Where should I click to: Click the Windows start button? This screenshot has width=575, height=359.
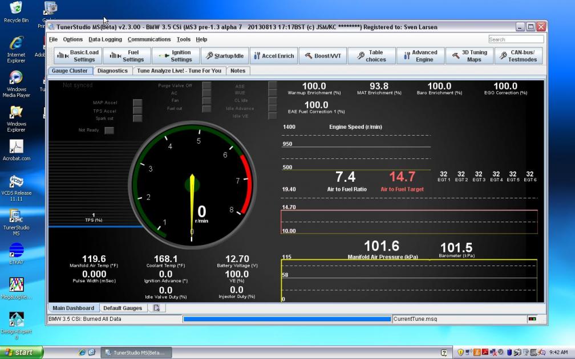21,352
